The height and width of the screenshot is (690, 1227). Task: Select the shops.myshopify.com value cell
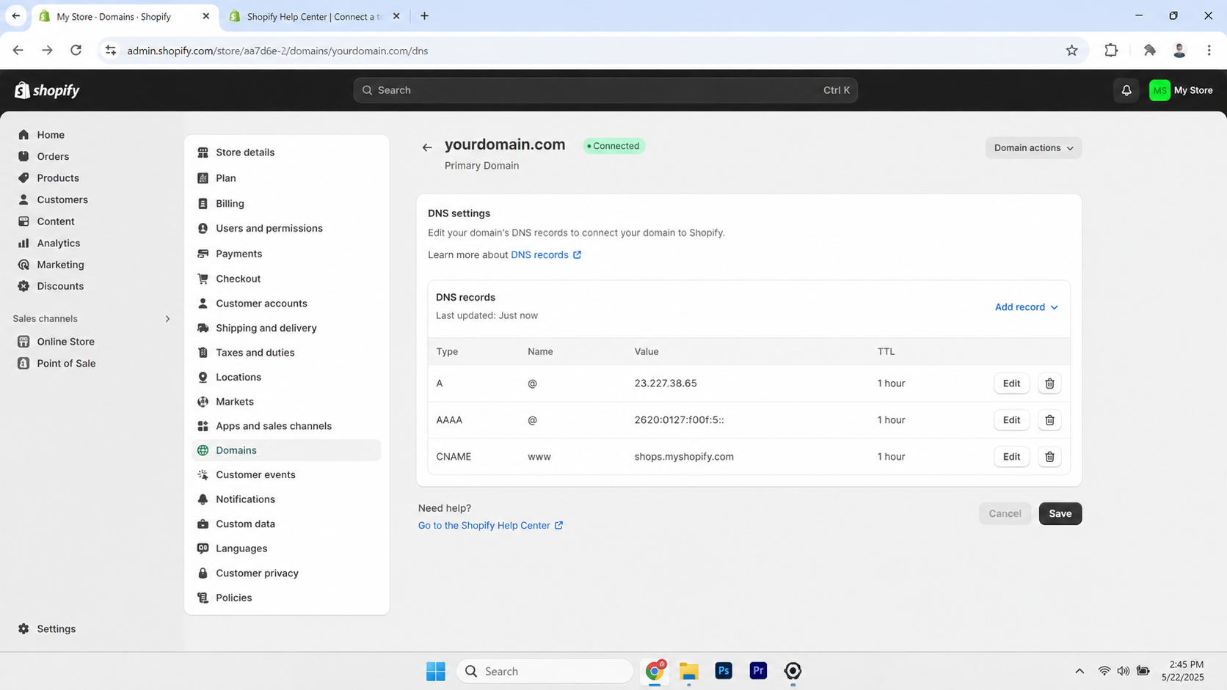(x=684, y=457)
